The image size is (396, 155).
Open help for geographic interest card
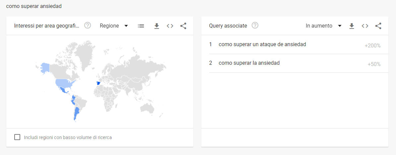[88, 26]
